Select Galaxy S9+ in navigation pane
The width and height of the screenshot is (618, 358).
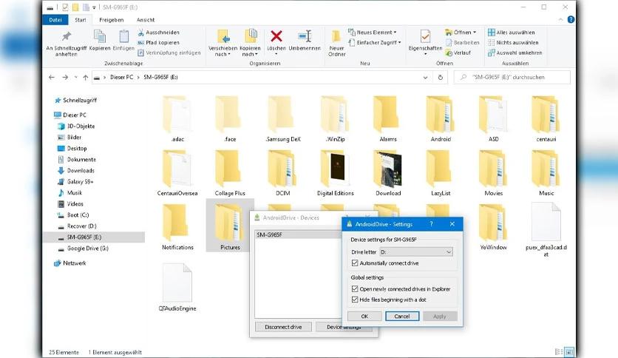[80, 182]
